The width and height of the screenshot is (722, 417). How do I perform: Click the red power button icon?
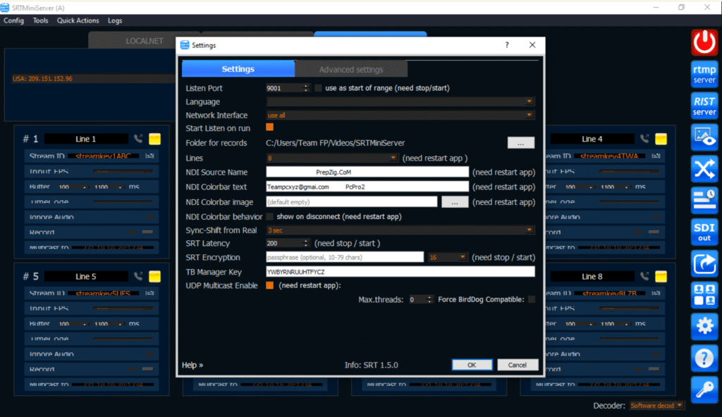point(704,42)
